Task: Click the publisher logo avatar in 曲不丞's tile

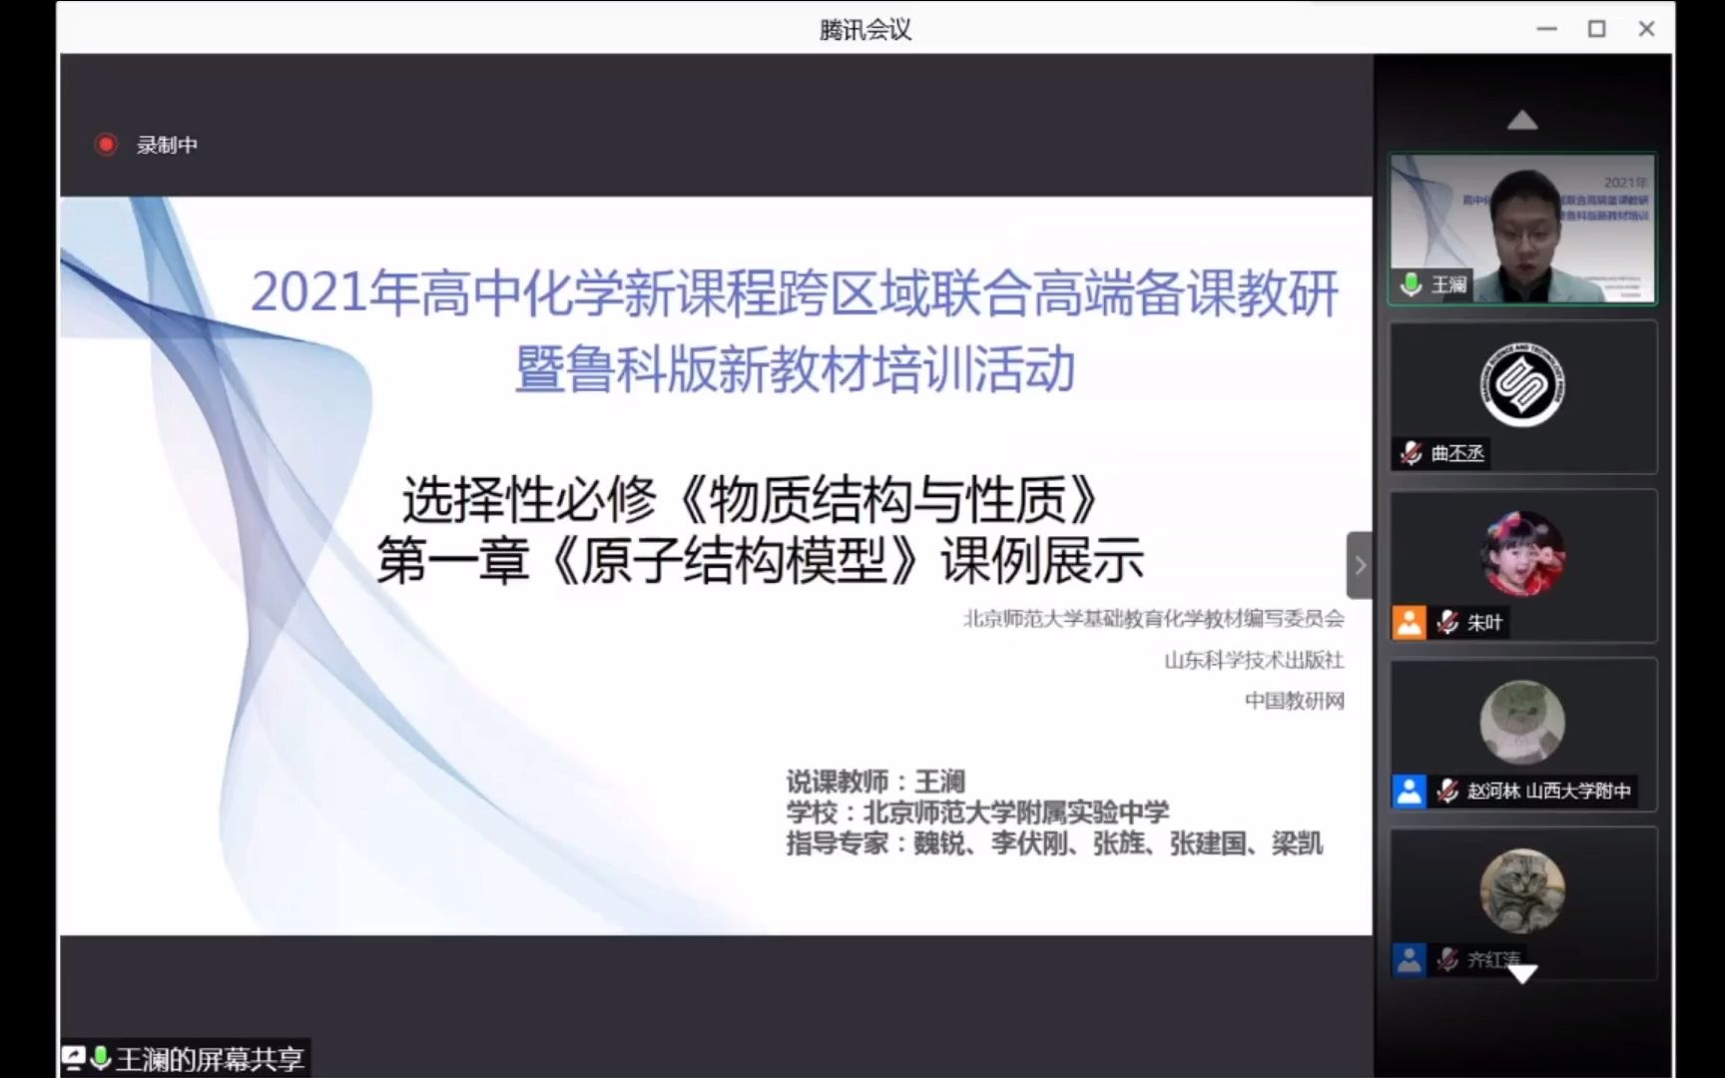Action: click(1521, 384)
